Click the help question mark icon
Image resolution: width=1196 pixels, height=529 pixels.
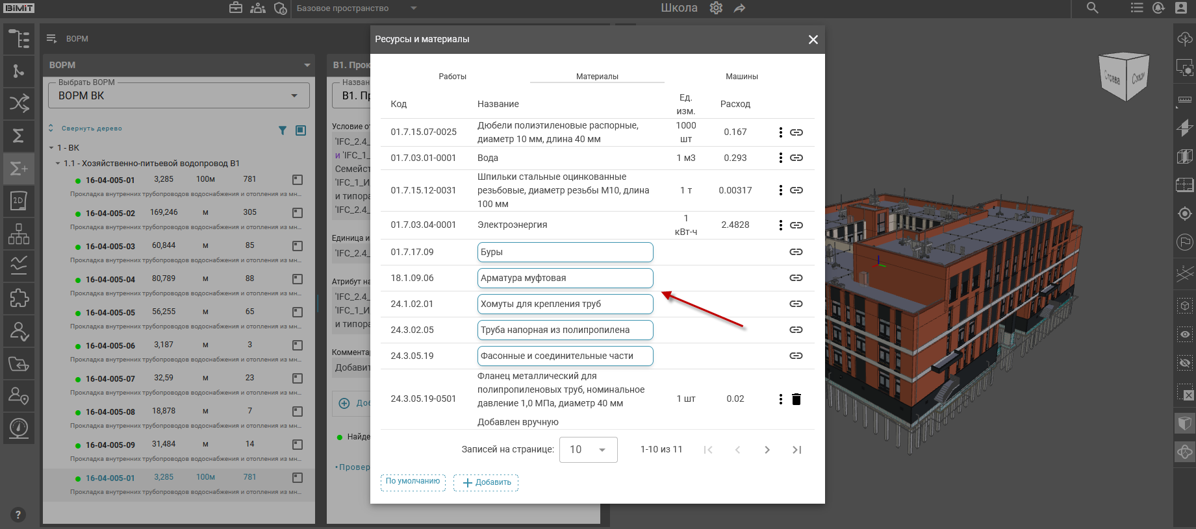[18, 515]
